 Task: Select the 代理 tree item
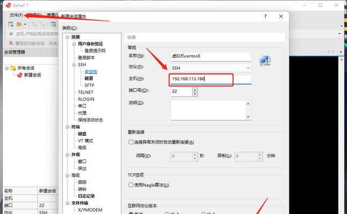pyautogui.click(x=82, y=113)
